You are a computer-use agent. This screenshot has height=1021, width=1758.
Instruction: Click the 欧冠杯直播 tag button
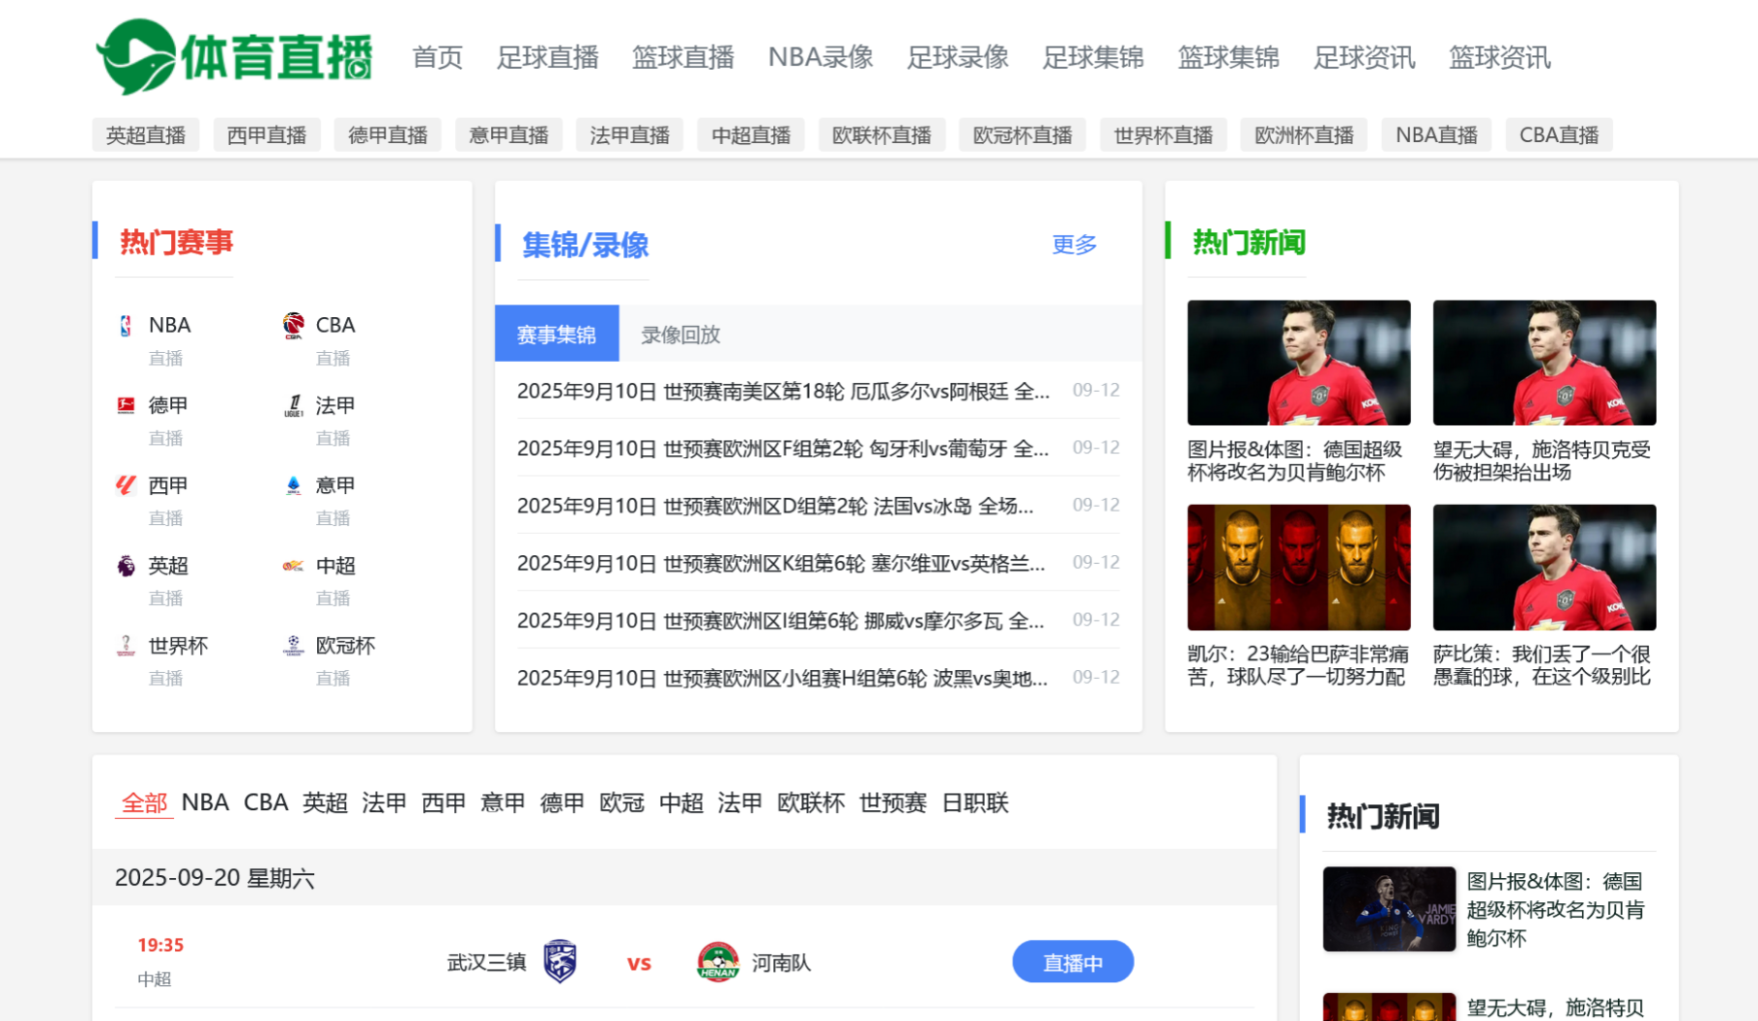tap(1023, 135)
